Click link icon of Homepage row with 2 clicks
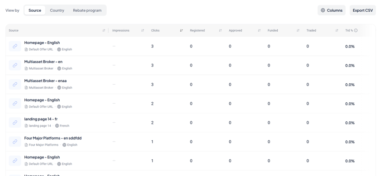 coord(15,104)
